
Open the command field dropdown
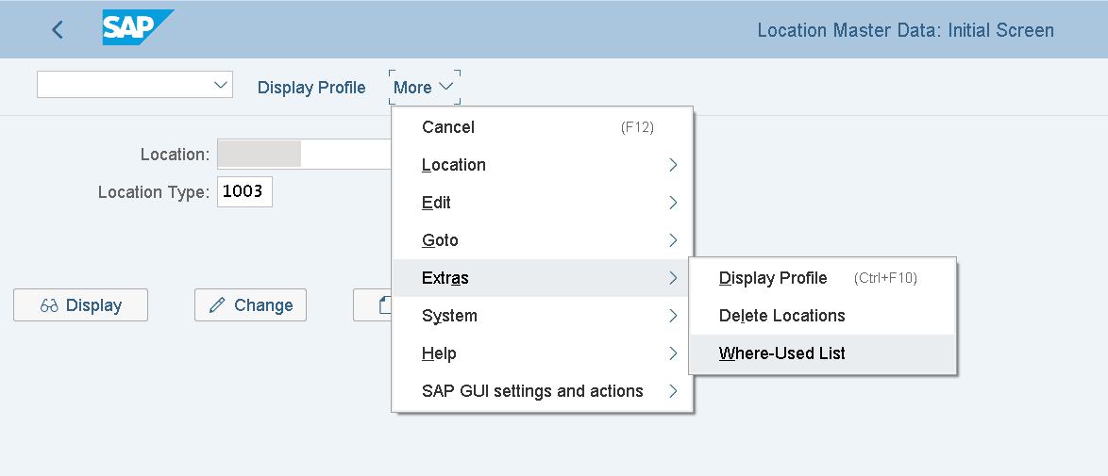(222, 85)
